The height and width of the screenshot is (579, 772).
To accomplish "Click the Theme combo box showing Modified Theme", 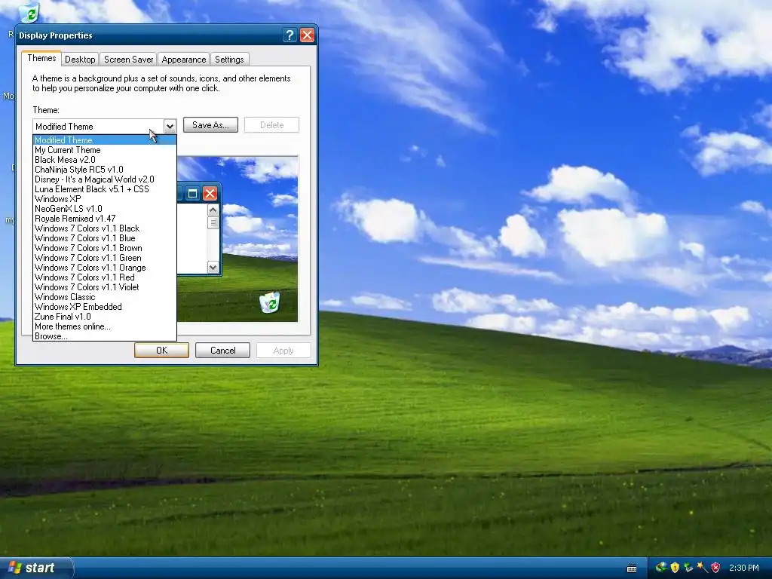I will 104,126.
